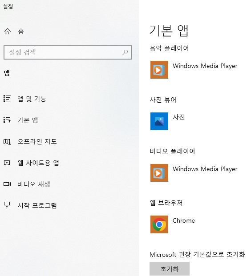Click Microsoft 권장 기본값으로 초기화 text

(197, 255)
